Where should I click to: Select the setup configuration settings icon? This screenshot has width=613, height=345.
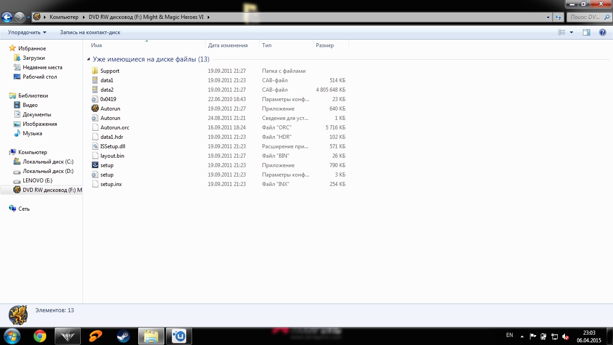tap(95, 175)
